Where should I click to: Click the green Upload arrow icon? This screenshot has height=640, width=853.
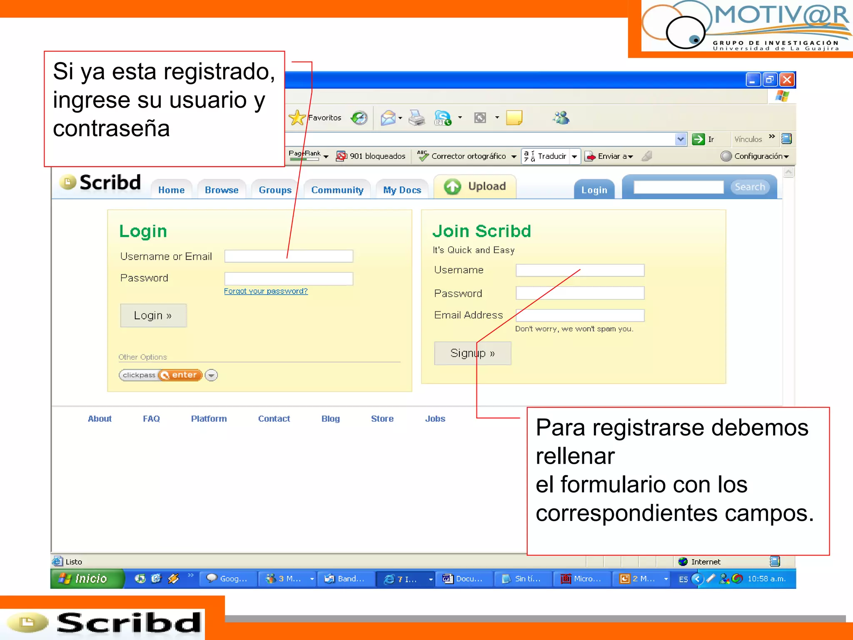click(x=452, y=187)
